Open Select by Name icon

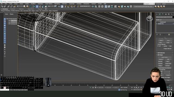(27, 6)
